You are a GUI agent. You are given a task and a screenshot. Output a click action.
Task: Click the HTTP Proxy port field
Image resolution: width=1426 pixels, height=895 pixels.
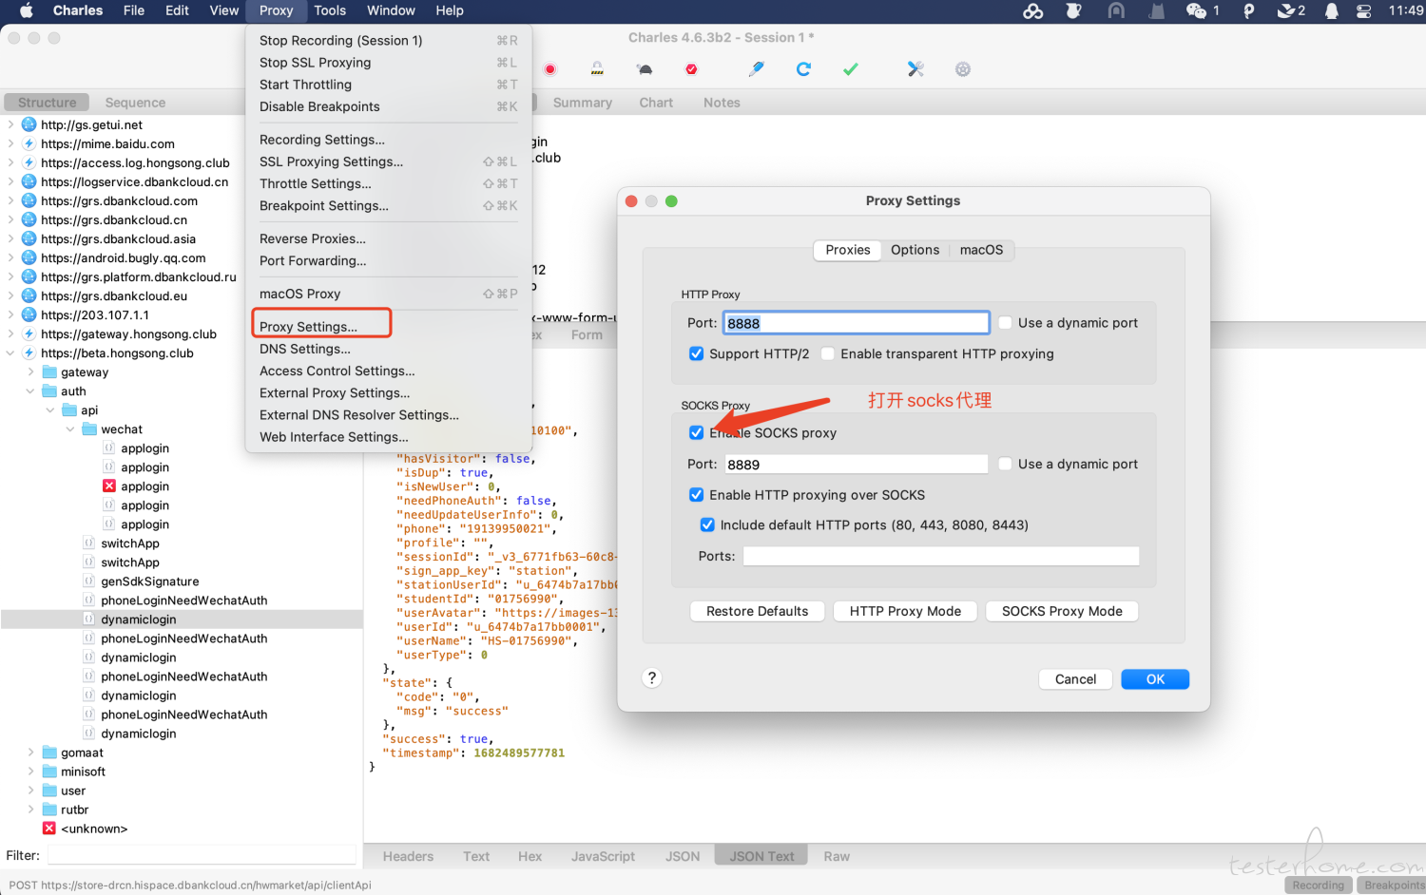(856, 323)
